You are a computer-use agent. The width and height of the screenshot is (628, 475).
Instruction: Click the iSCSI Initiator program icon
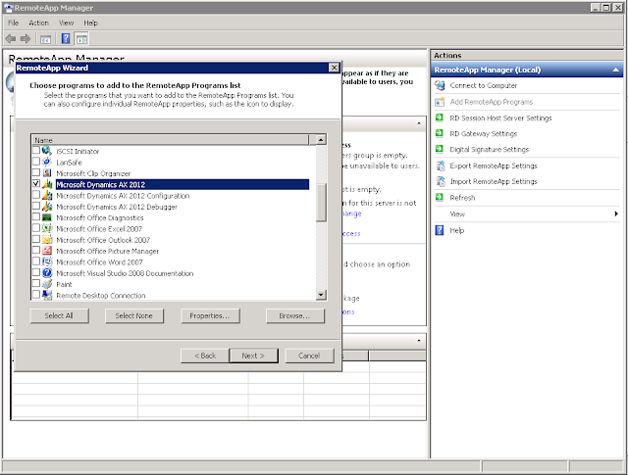point(47,151)
